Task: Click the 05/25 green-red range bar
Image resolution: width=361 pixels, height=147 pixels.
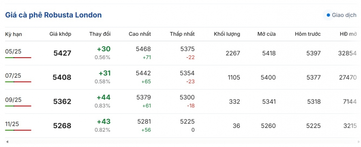Action: (x=18, y=58)
